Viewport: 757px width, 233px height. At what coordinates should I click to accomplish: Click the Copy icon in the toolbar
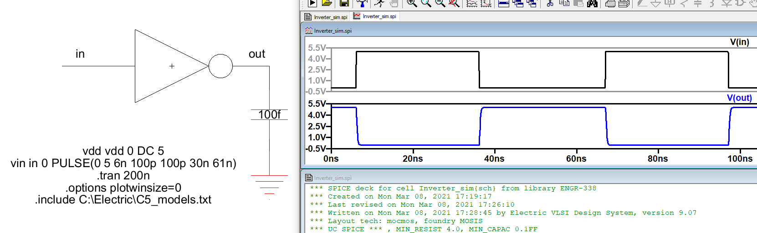(x=564, y=3)
